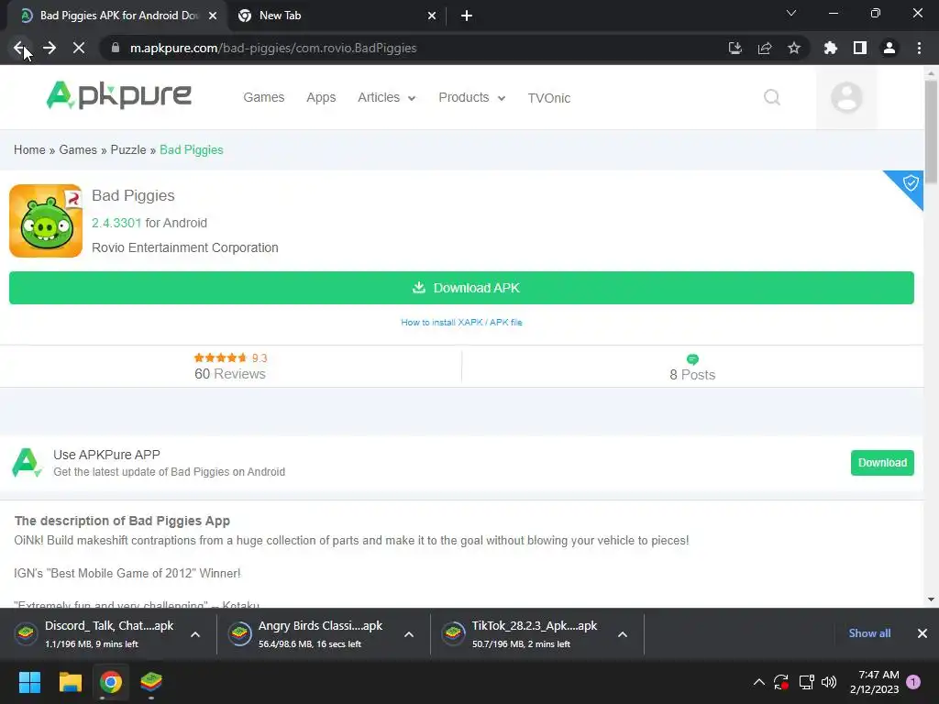Open How to install XAPK / APK file link
The height and width of the screenshot is (704, 939).
pos(461,322)
